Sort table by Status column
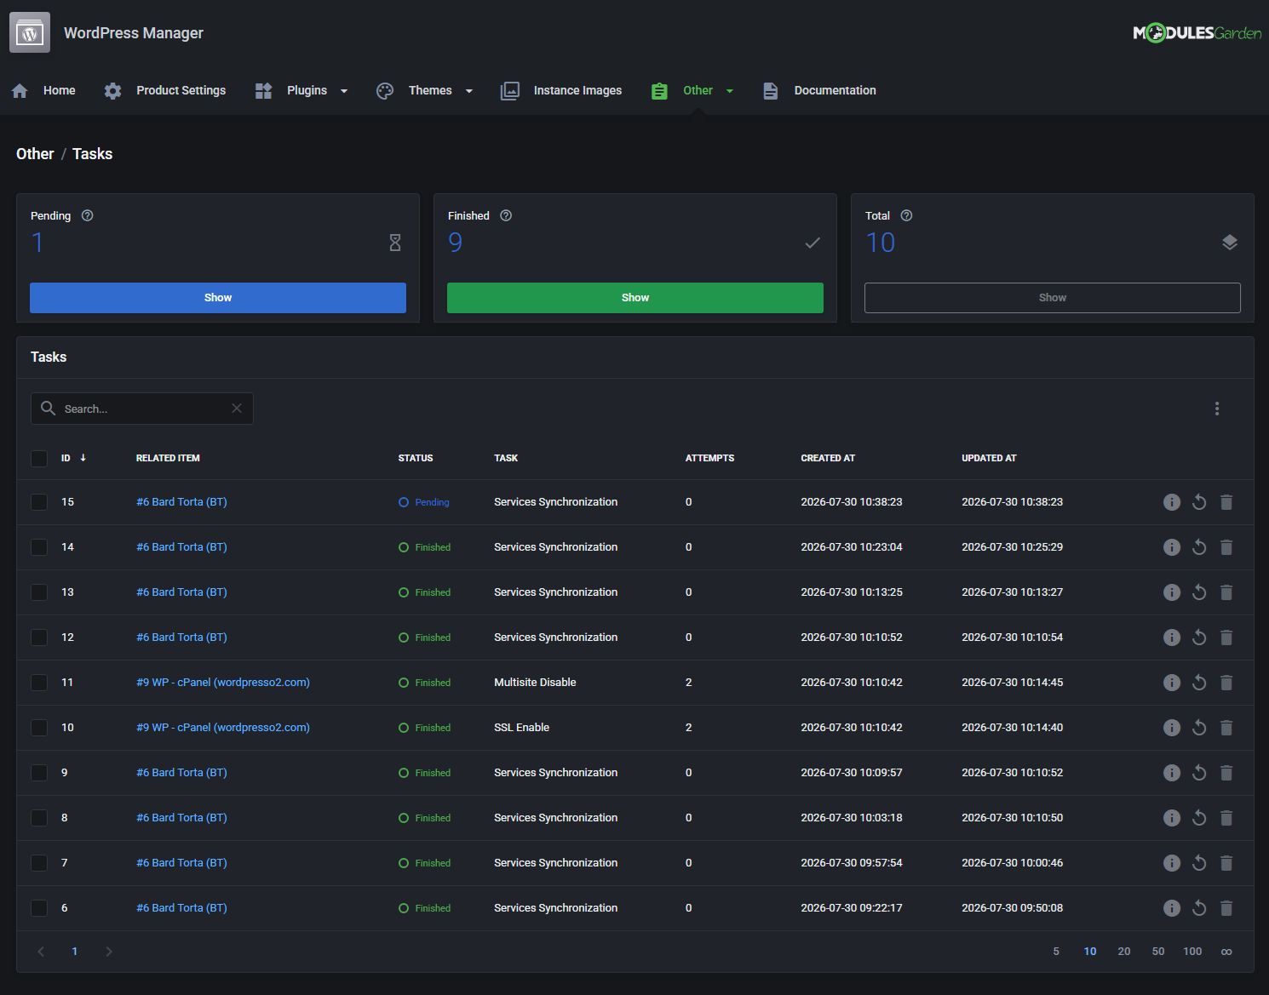This screenshot has height=995, width=1269. (x=416, y=458)
